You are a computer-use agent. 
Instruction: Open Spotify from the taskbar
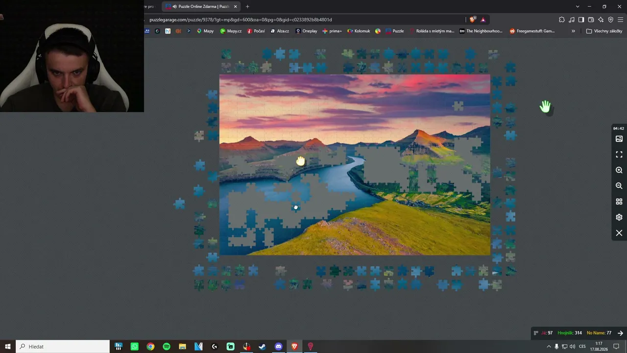point(167,347)
